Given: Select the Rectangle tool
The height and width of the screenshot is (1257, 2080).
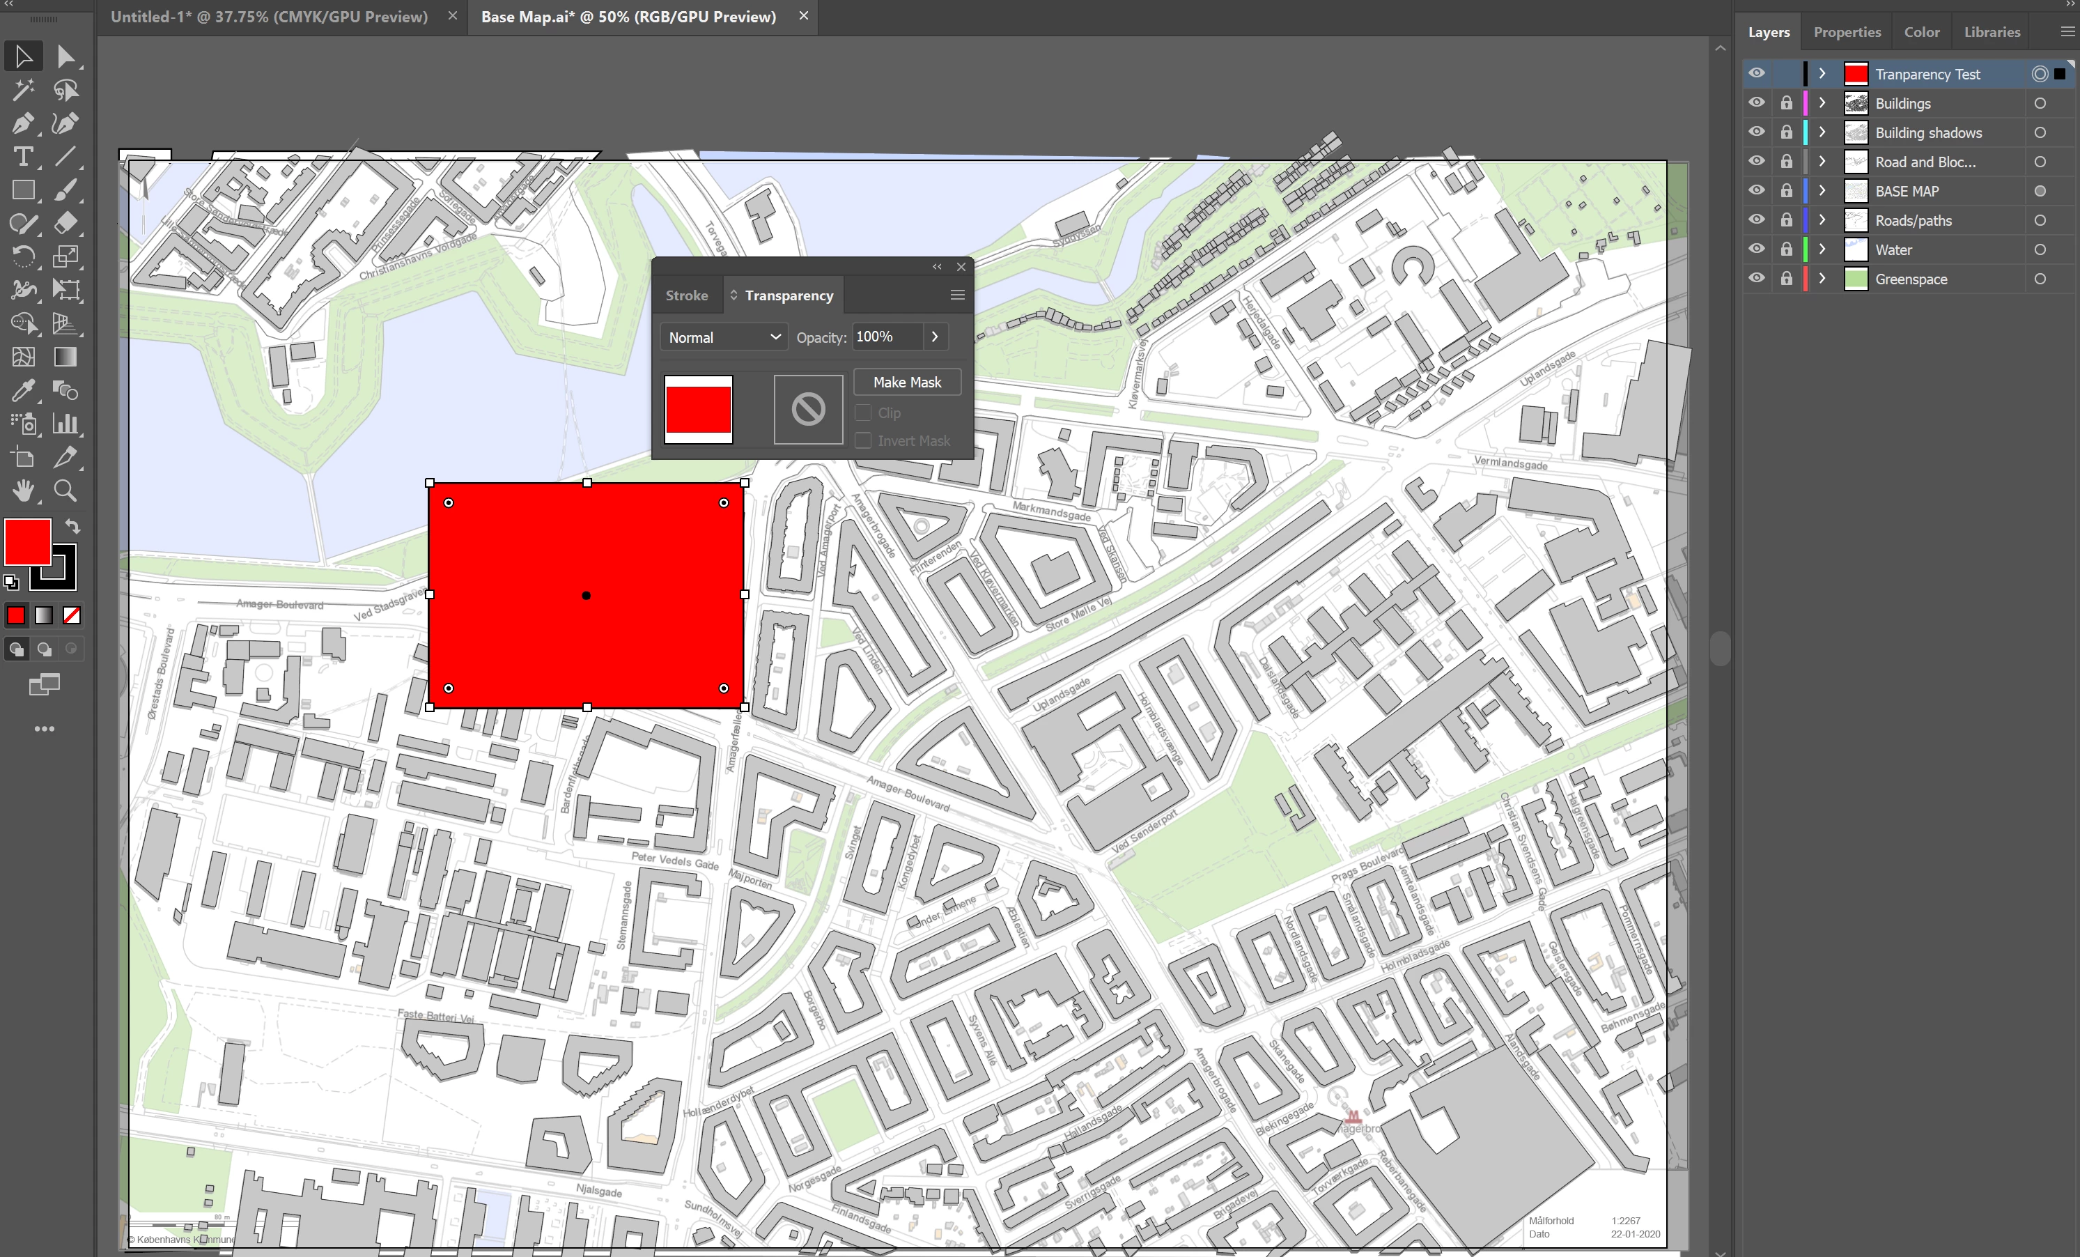Looking at the screenshot, I should (x=23, y=191).
